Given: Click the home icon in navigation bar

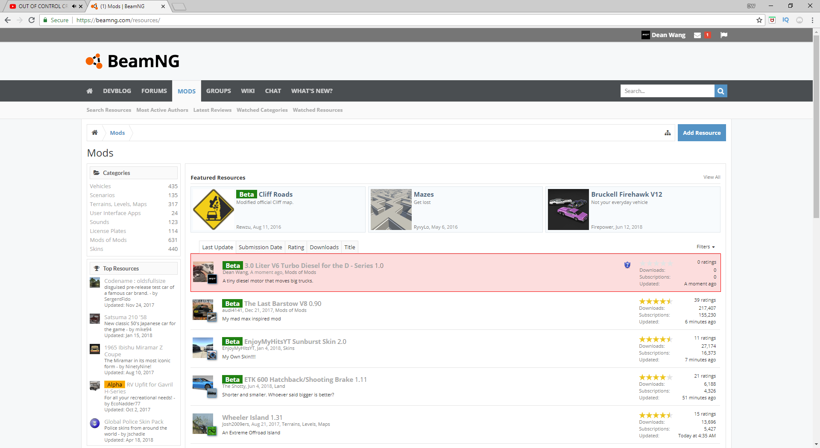Looking at the screenshot, I should coord(89,91).
